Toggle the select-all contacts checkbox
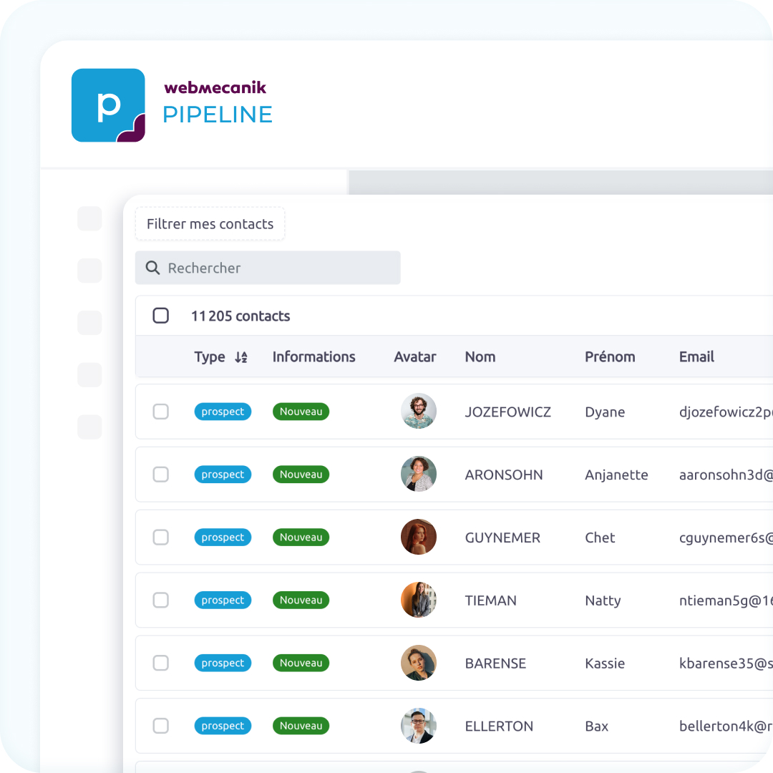Screen dimensions: 773x773 tap(161, 316)
